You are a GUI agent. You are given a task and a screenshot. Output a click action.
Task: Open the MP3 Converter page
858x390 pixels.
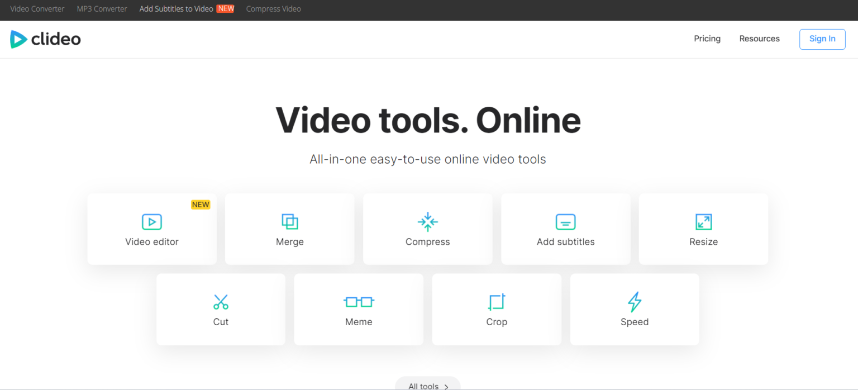pos(101,8)
